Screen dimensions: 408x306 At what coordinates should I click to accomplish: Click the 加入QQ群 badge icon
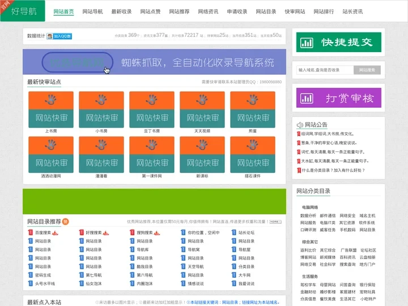[59, 36]
